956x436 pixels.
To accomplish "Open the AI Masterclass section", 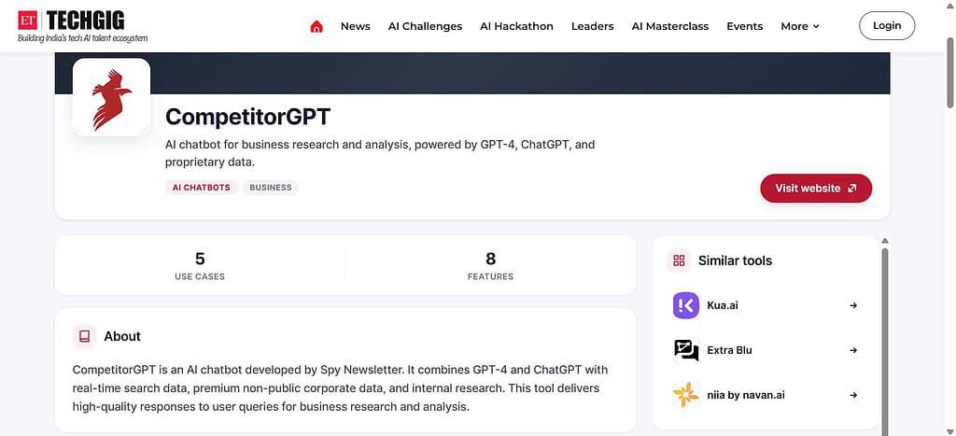I will (670, 26).
